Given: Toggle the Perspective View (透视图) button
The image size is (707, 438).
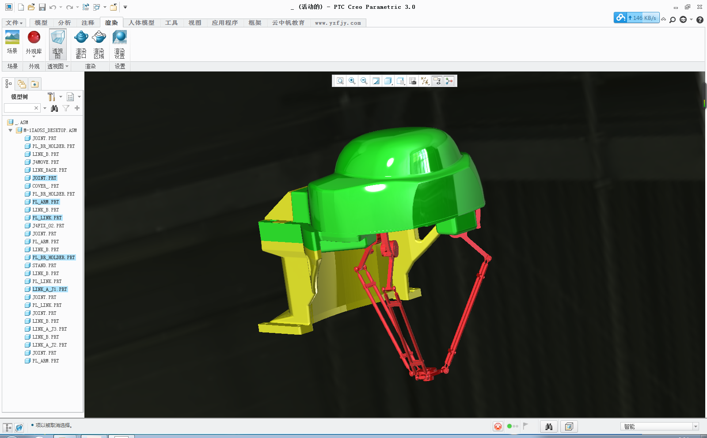Looking at the screenshot, I should [x=58, y=44].
